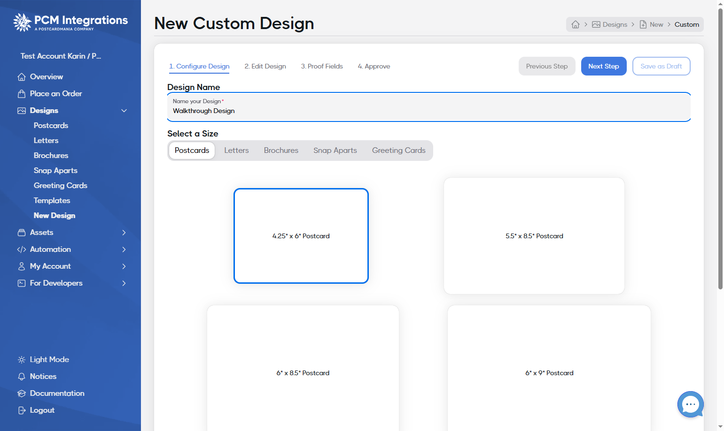Switch to the Snap Aparts size tab

pos(335,151)
